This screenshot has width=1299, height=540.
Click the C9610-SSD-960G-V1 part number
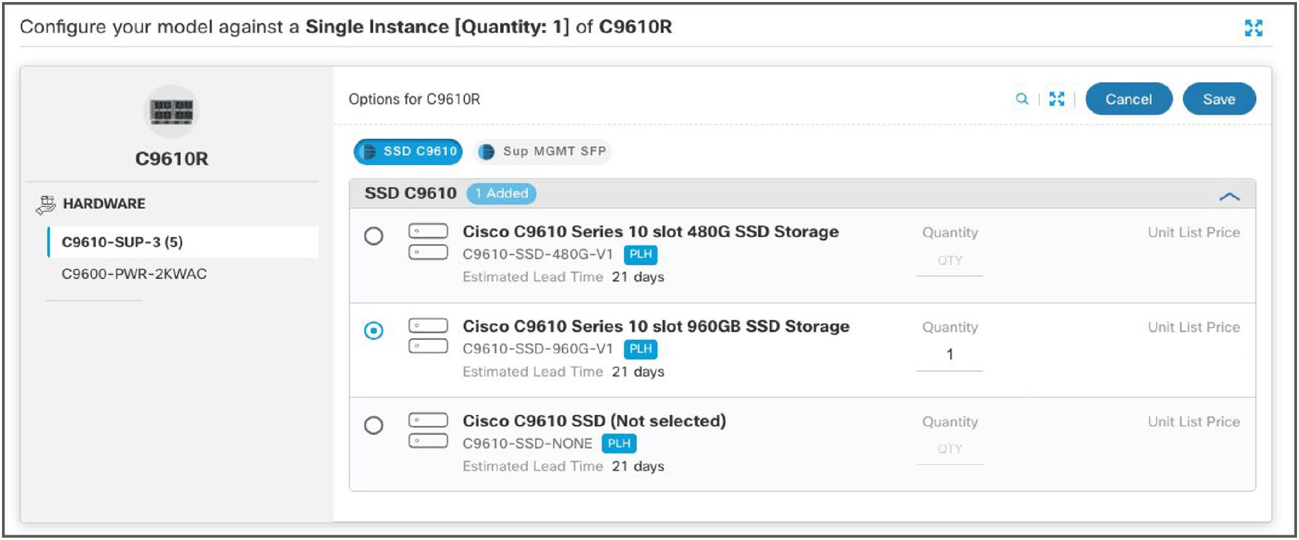pyautogui.click(x=538, y=349)
